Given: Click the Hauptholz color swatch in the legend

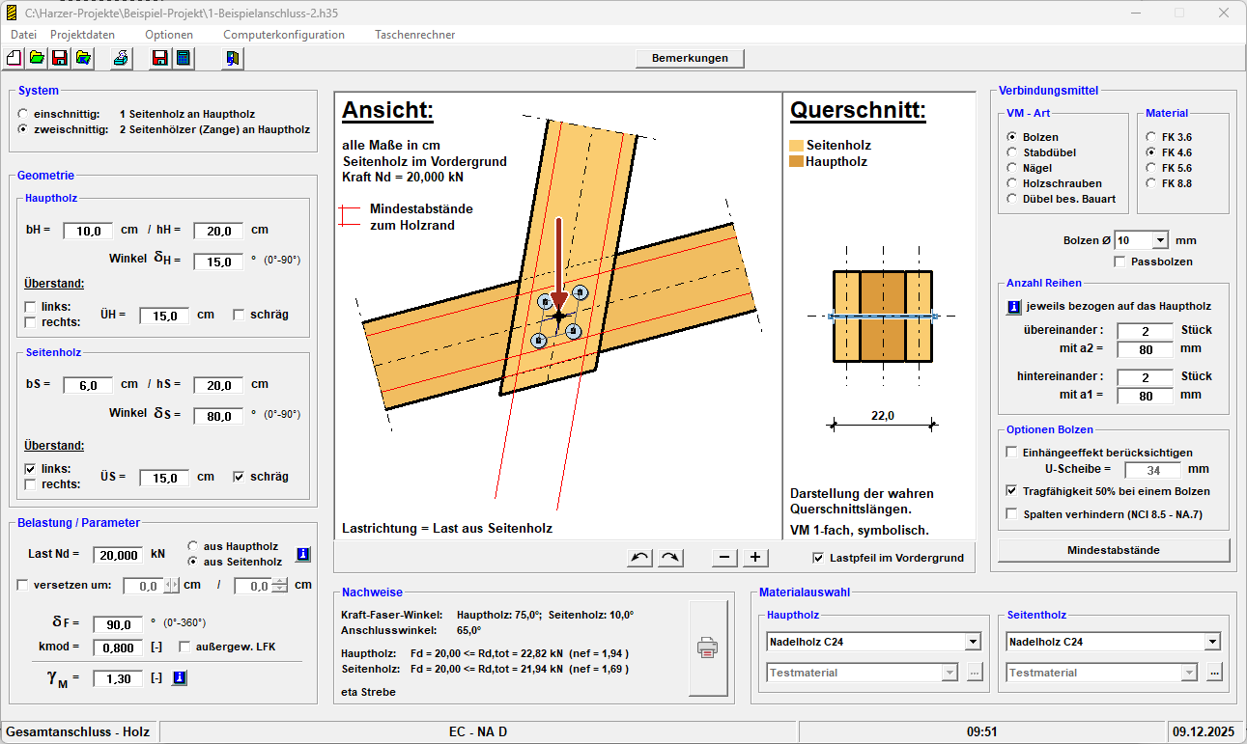Looking at the screenshot, I should pos(797,162).
